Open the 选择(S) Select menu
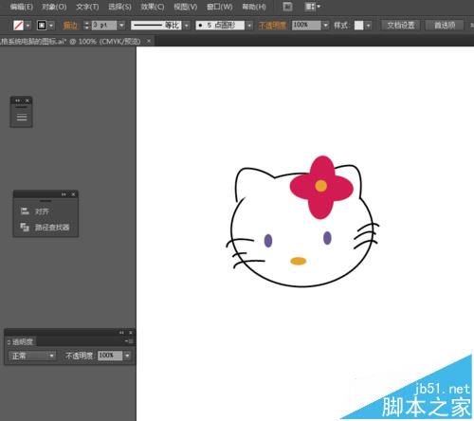 119,7
